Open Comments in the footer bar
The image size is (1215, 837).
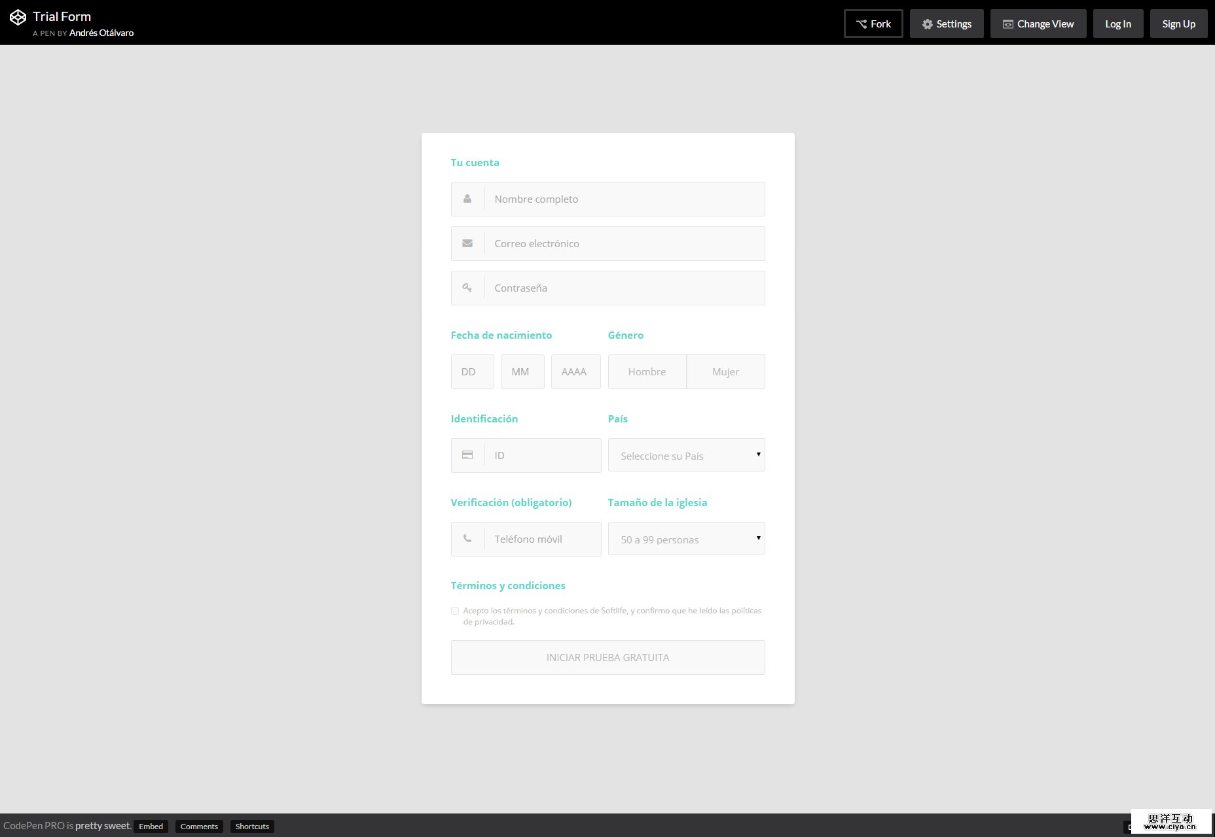[199, 826]
